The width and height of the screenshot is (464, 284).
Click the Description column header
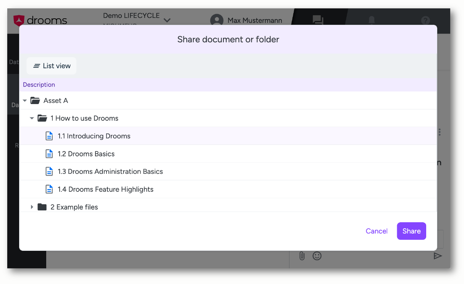(x=39, y=85)
